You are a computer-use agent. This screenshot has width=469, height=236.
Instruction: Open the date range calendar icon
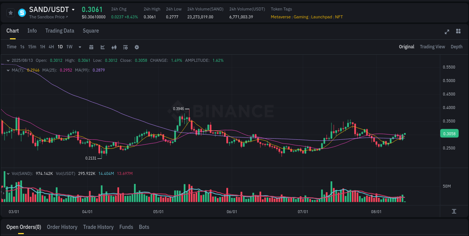coord(91,47)
